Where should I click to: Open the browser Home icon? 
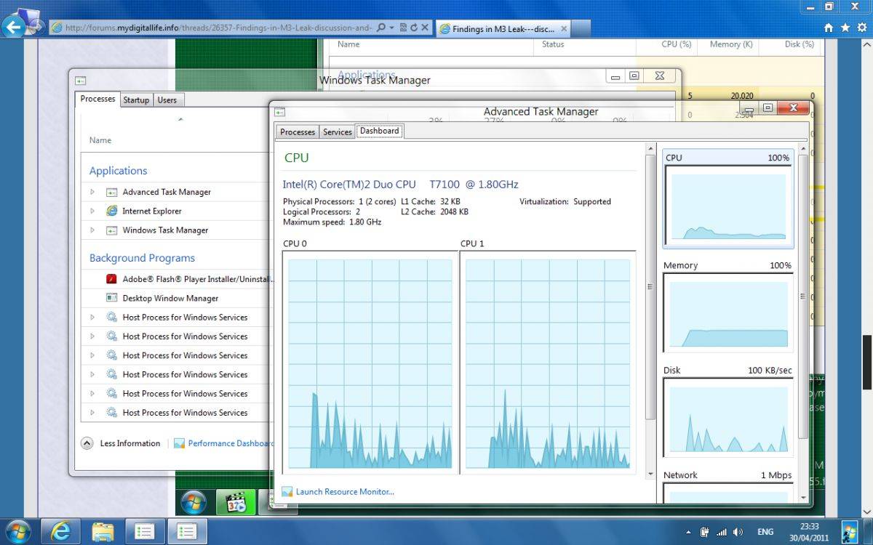click(x=829, y=27)
